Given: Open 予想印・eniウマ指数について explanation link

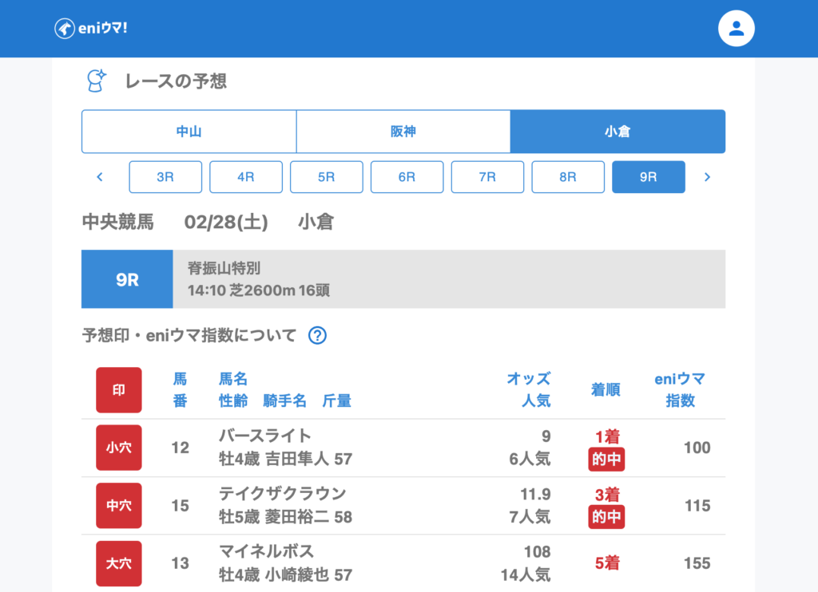Looking at the screenshot, I should click(x=189, y=336).
